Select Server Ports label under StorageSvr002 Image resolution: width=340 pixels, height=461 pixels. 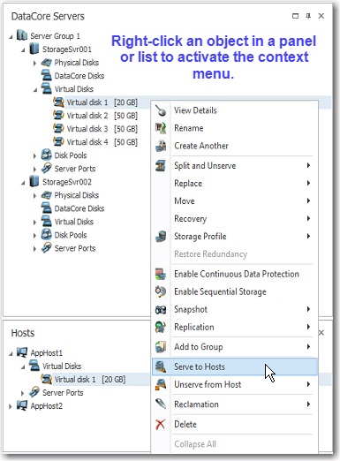coord(75,248)
